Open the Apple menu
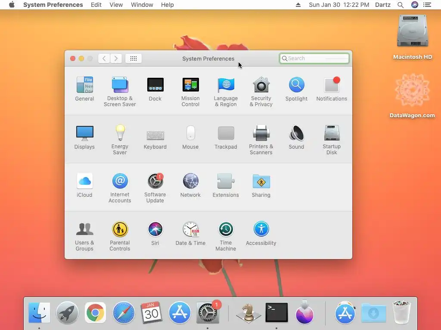The image size is (441, 330). tap(12, 5)
